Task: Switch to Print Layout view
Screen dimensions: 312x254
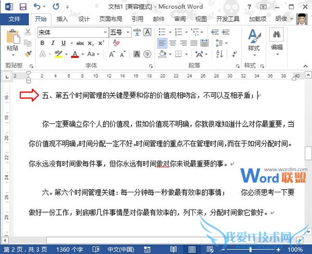Action: pyautogui.click(x=192, y=249)
